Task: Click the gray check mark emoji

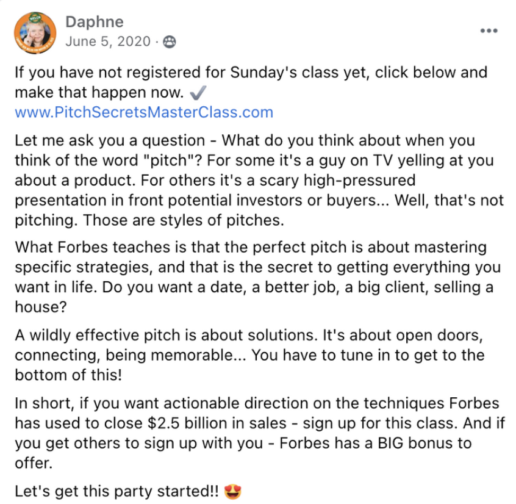Action: (x=198, y=93)
